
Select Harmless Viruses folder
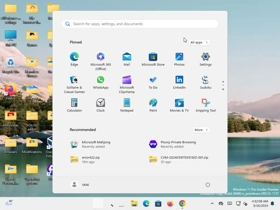32,67
